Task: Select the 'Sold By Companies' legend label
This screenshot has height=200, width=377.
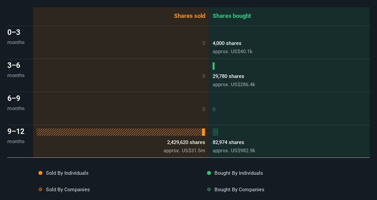Action: (x=68, y=189)
